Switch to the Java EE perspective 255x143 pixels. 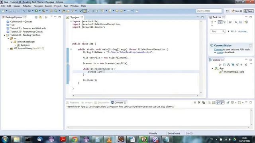coord(237,11)
